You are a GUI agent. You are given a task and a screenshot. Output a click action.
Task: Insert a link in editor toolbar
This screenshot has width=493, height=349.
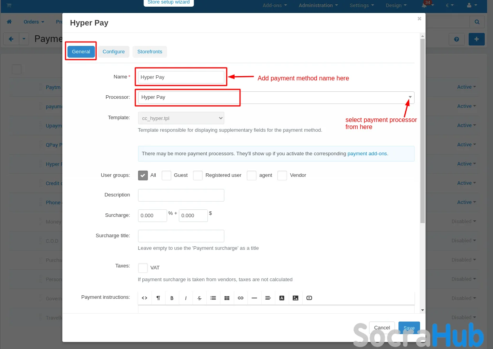(240, 298)
